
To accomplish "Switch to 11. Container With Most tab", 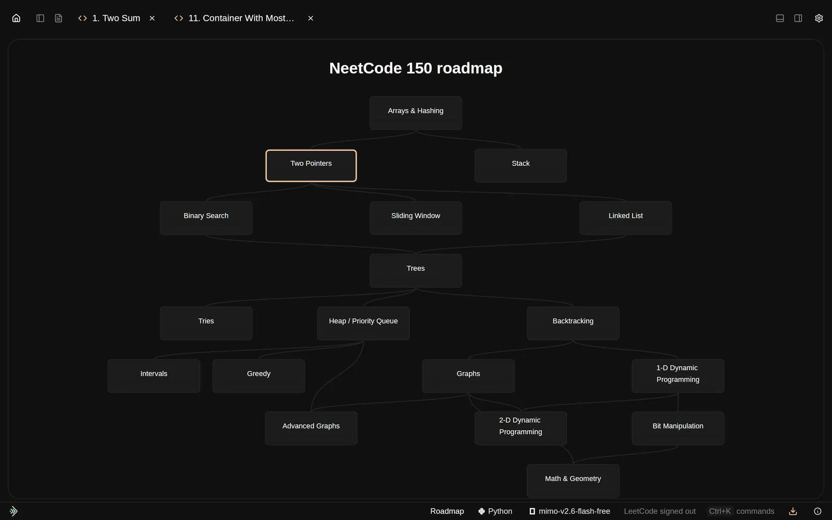I will (241, 18).
